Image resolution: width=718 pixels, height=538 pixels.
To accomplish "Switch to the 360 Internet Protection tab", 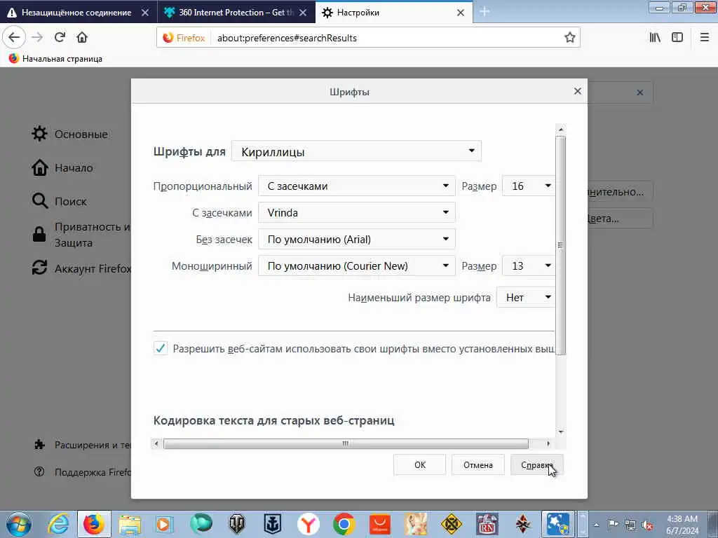I will pos(236,13).
